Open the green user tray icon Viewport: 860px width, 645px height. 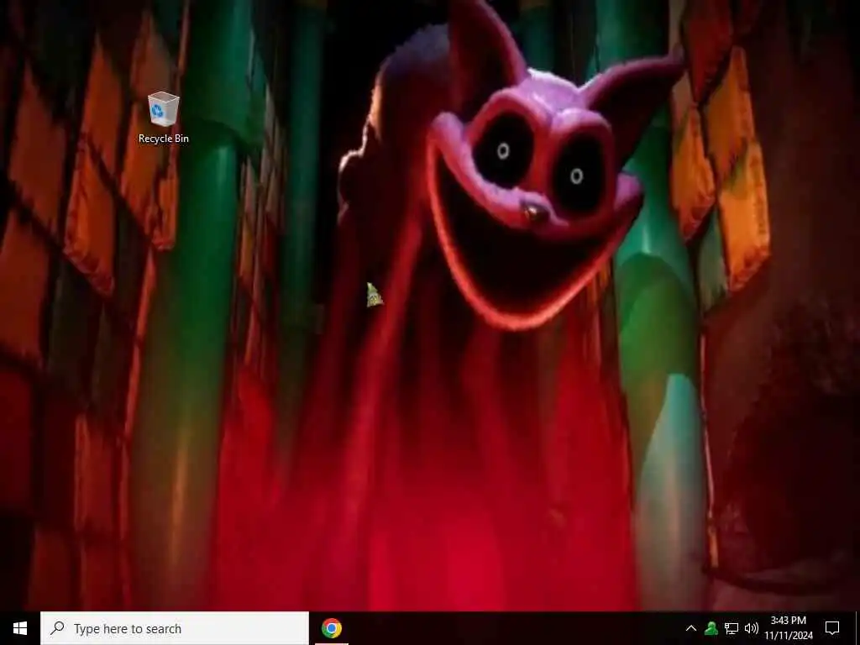(x=711, y=628)
